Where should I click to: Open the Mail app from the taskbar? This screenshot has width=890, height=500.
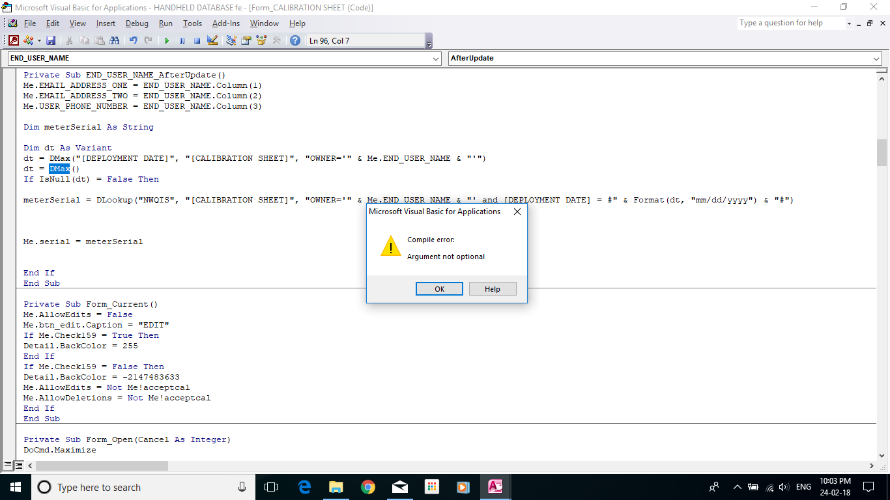click(399, 487)
